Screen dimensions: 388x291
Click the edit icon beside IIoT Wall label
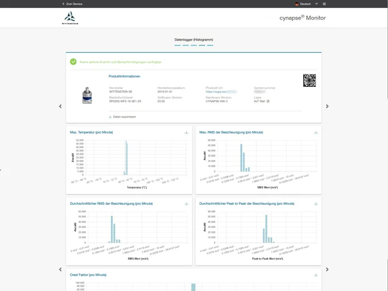[x=269, y=101]
